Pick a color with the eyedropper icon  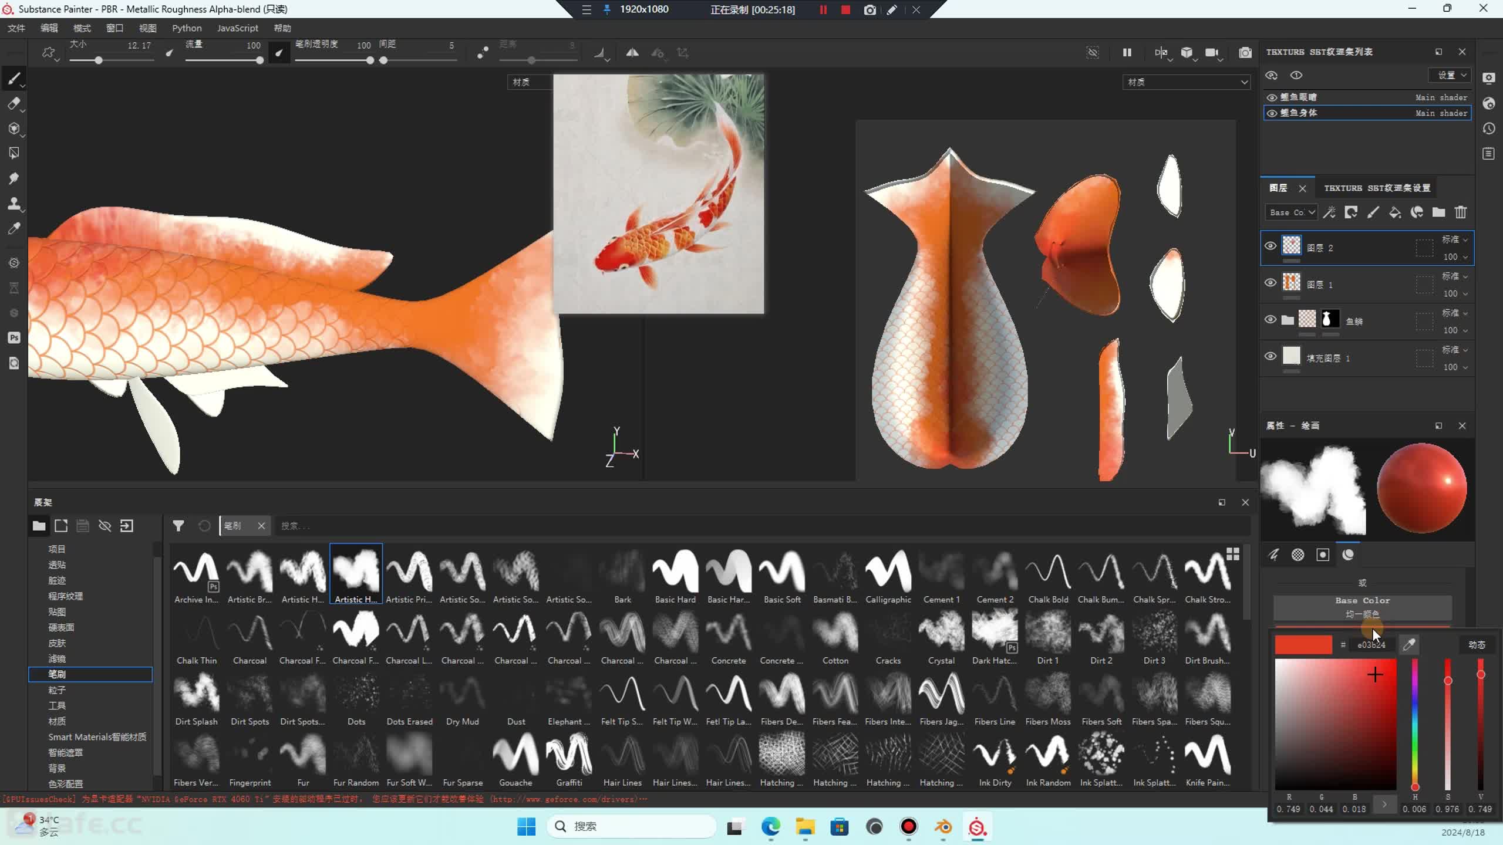click(x=1409, y=645)
